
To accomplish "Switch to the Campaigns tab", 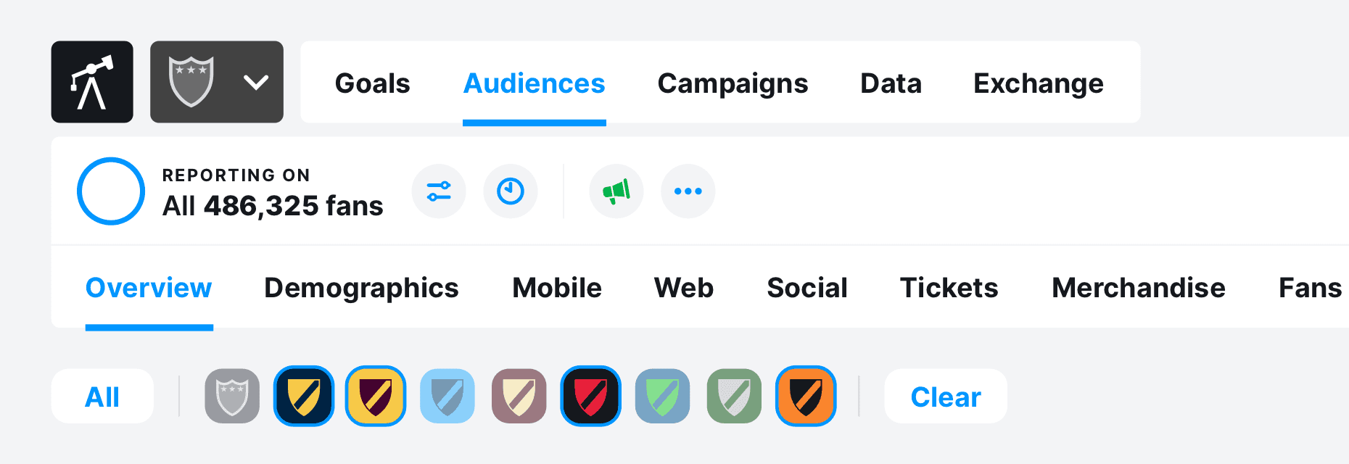I will [733, 83].
